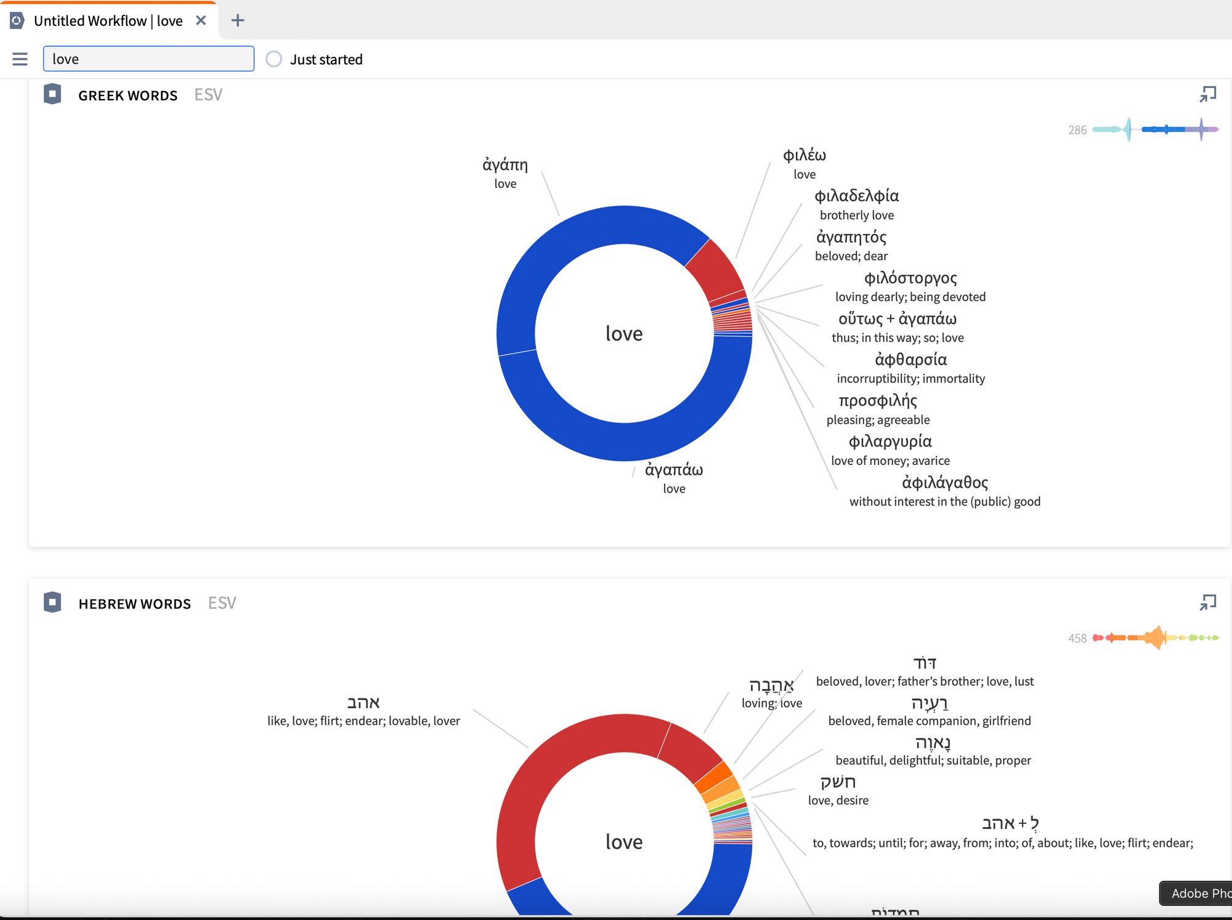Screen dimensions: 1232x920
Task: Select the προσφιλής label
Action: coord(878,410)
